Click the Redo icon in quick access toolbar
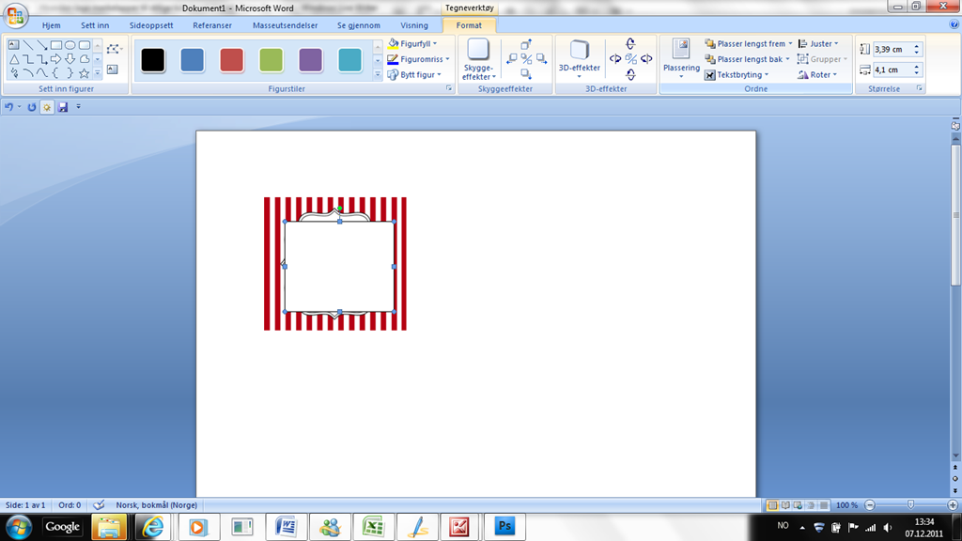The width and height of the screenshot is (962, 541). 31,107
